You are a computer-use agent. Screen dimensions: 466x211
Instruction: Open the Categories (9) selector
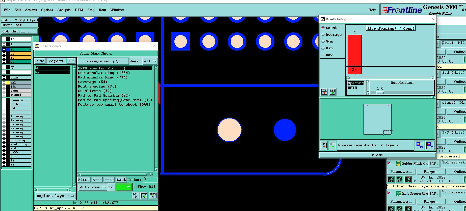pos(103,61)
